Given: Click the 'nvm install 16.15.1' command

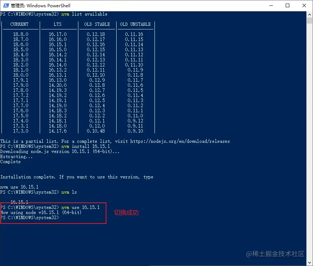Looking at the screenshot, I should click(86, 146).
